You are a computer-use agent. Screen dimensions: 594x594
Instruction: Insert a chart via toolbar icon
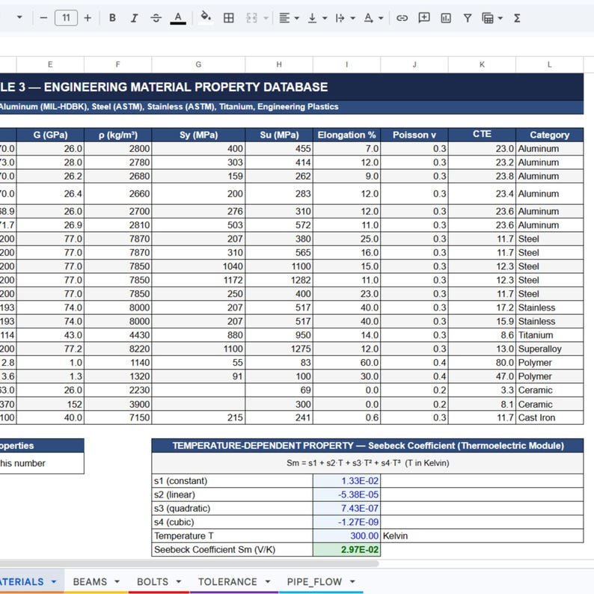(x=446, y=18)
